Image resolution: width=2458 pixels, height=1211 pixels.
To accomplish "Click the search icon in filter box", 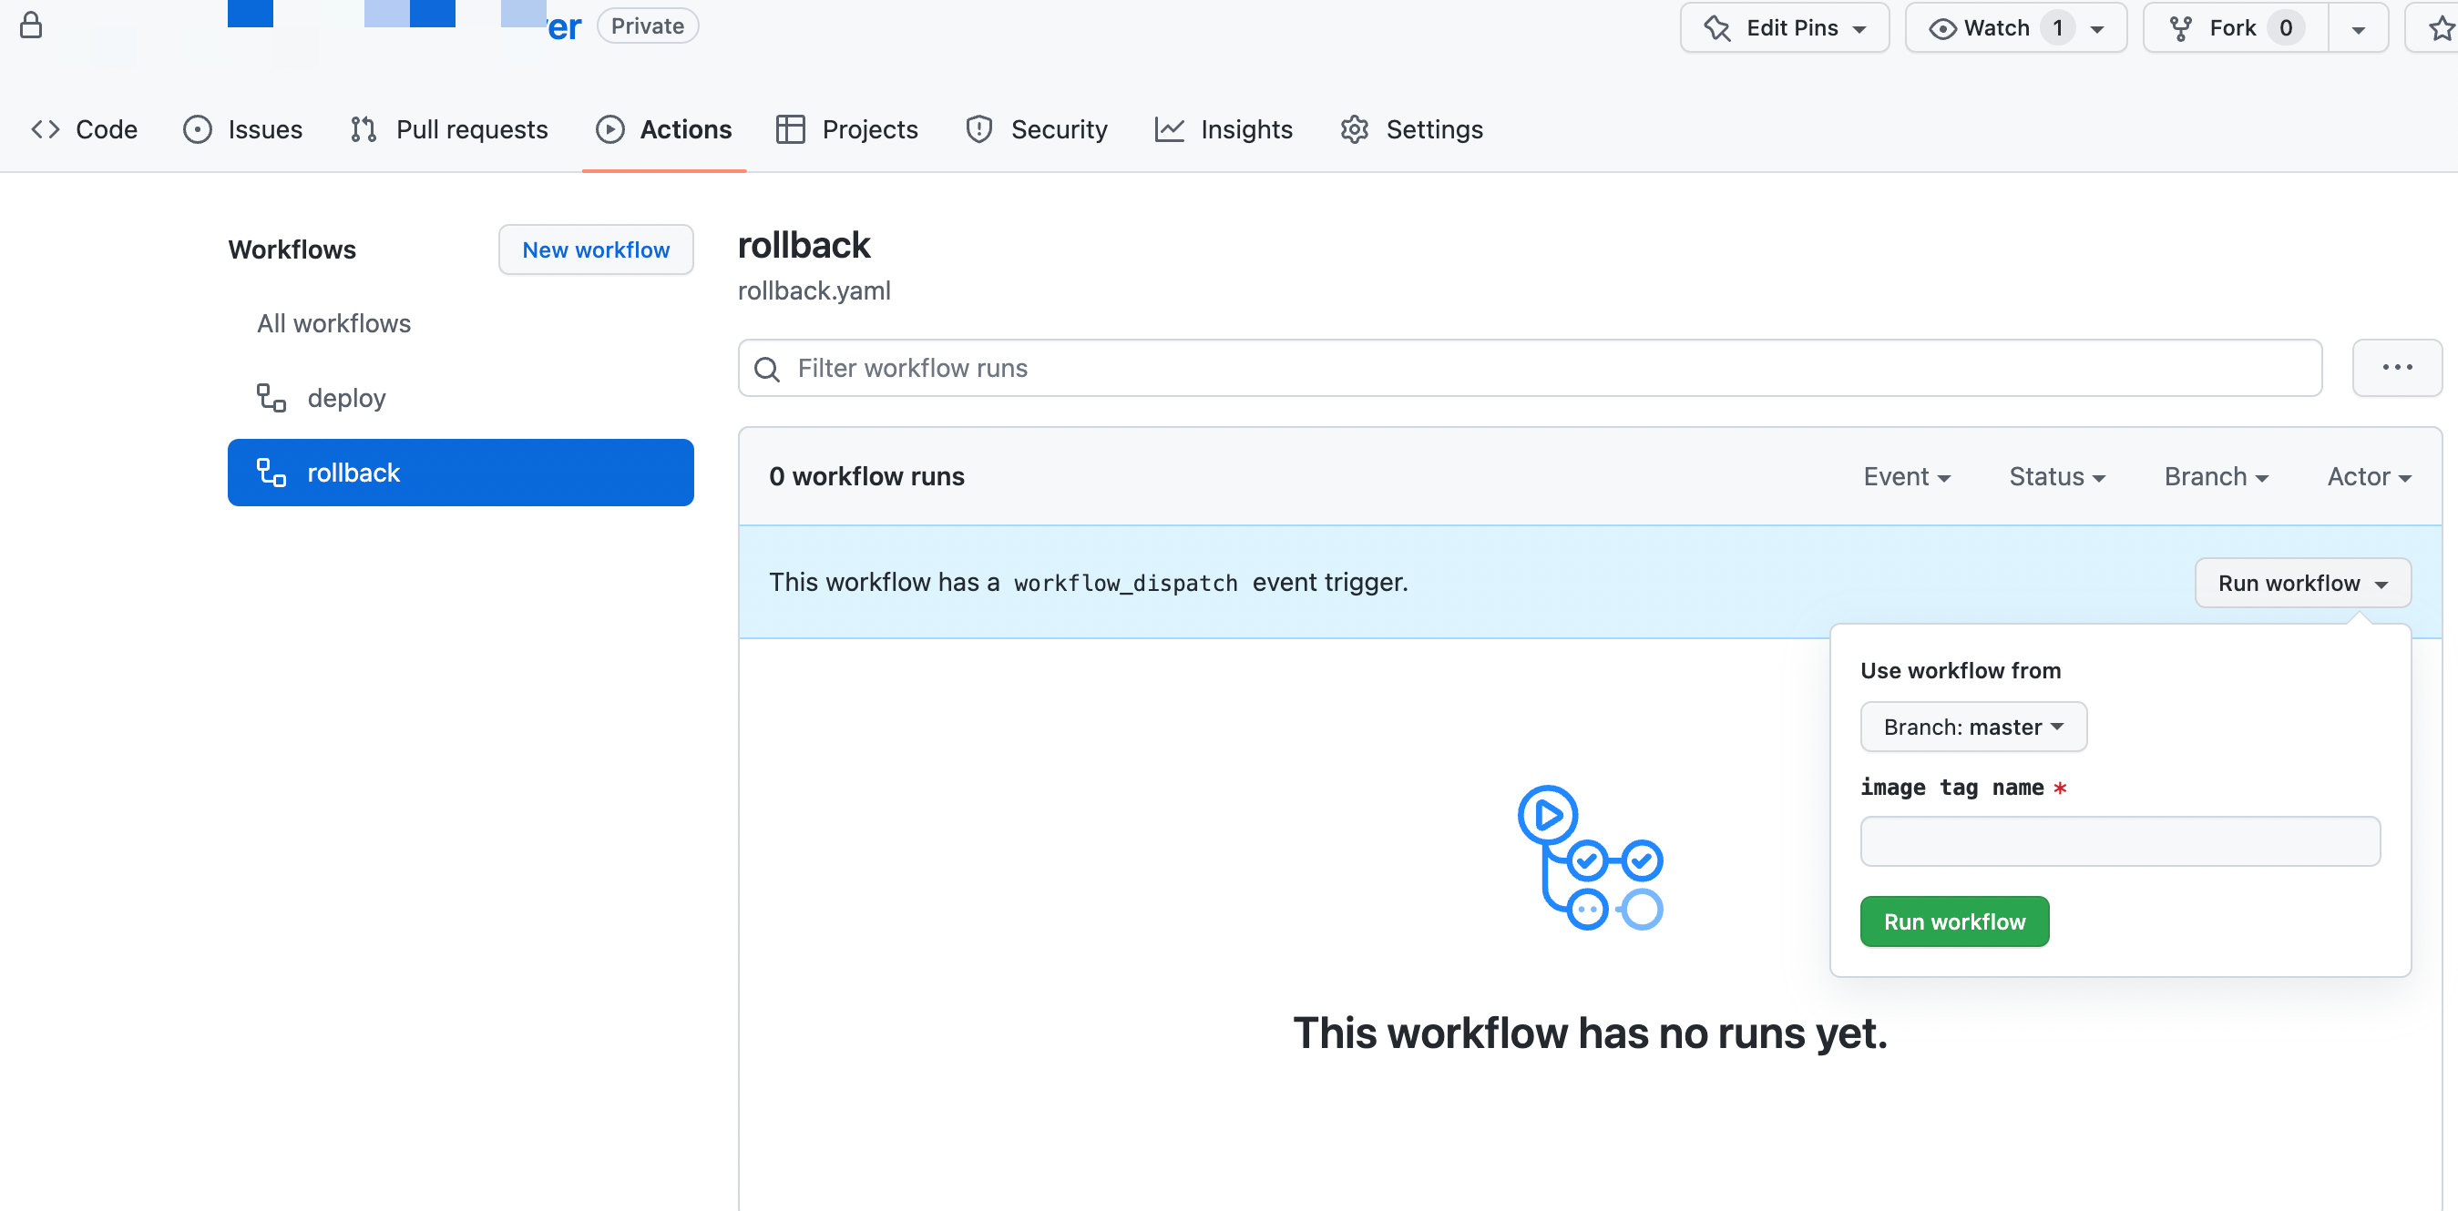I will coord(767,369).
